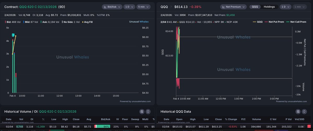Click the tallest green ask volume bar
Screen dimensions: 313x131
[x=13, y=67]
